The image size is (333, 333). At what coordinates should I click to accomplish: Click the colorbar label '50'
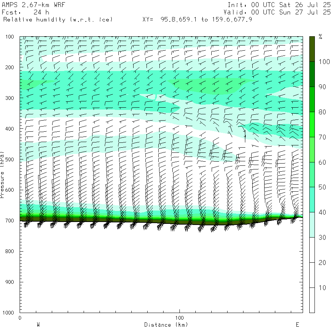[322, 187]
